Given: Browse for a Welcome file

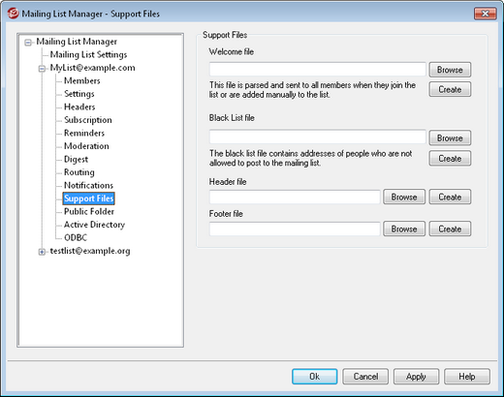Looking at the screenshot, I should (450, 70).
